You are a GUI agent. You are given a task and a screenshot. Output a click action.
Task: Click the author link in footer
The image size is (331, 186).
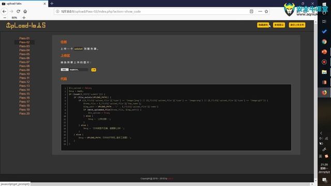pos(171,179)
